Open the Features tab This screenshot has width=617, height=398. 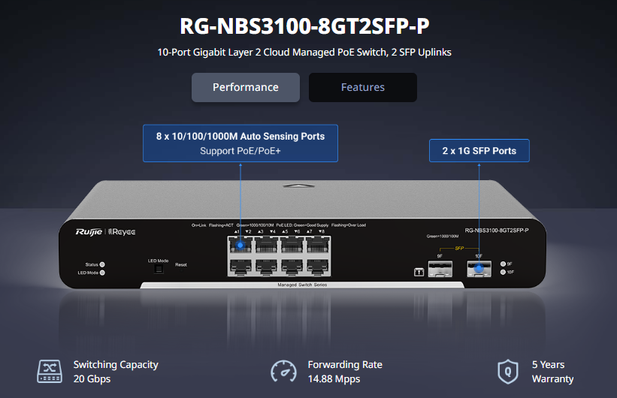click(363, 87)
